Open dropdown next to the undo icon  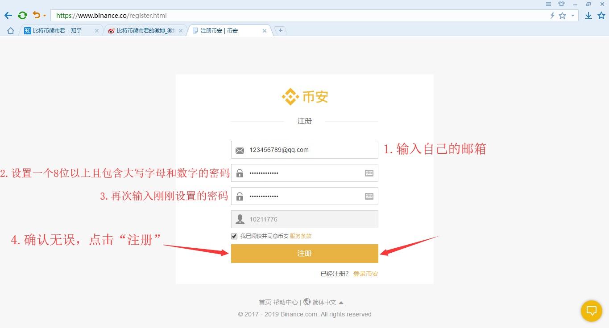[45, 16]
